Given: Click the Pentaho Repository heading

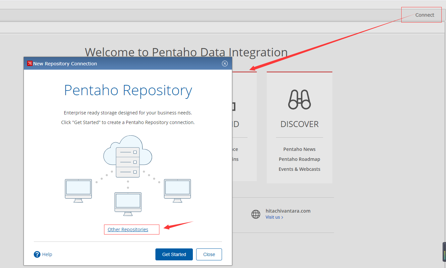Looking at the screenshot, I should 128,91.
